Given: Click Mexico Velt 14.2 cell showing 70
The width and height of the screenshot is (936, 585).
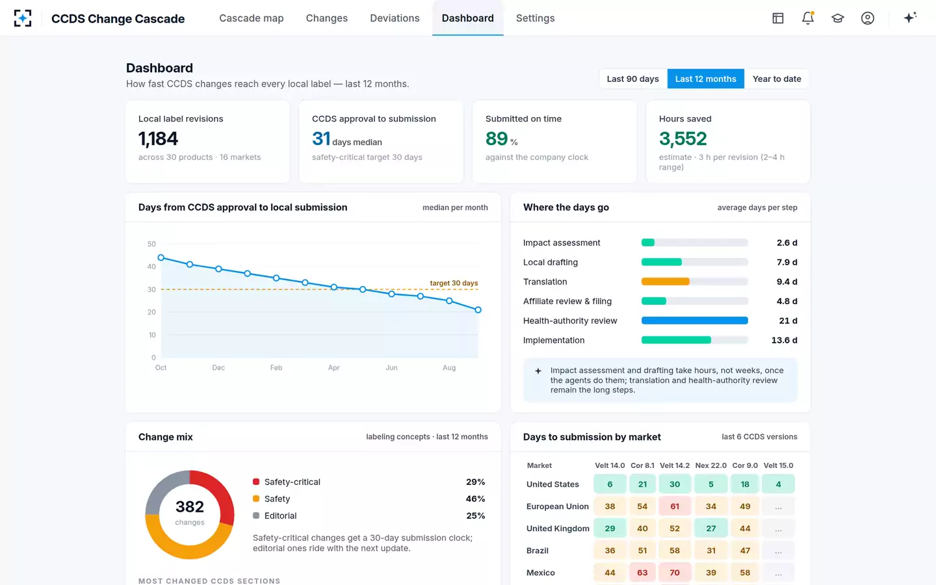Looking at the screenshot, I should coord(675,573).
